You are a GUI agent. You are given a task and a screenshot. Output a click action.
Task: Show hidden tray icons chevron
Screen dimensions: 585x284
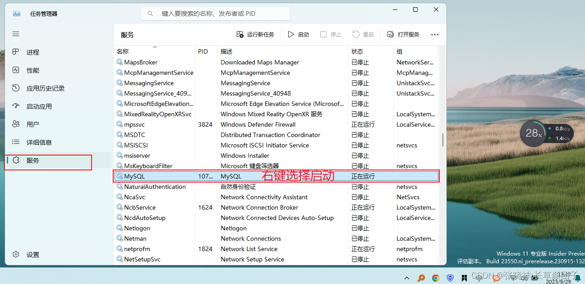point(407,278)
